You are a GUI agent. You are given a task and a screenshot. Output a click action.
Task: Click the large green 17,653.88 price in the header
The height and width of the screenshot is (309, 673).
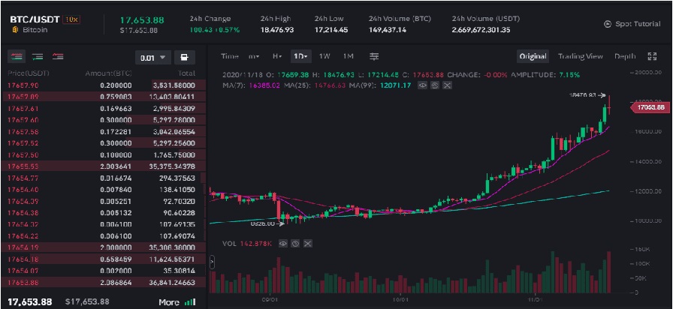[x=142, y=19]
